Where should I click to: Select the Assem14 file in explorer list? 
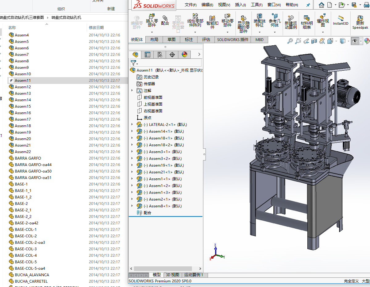(x=23, y=100)
